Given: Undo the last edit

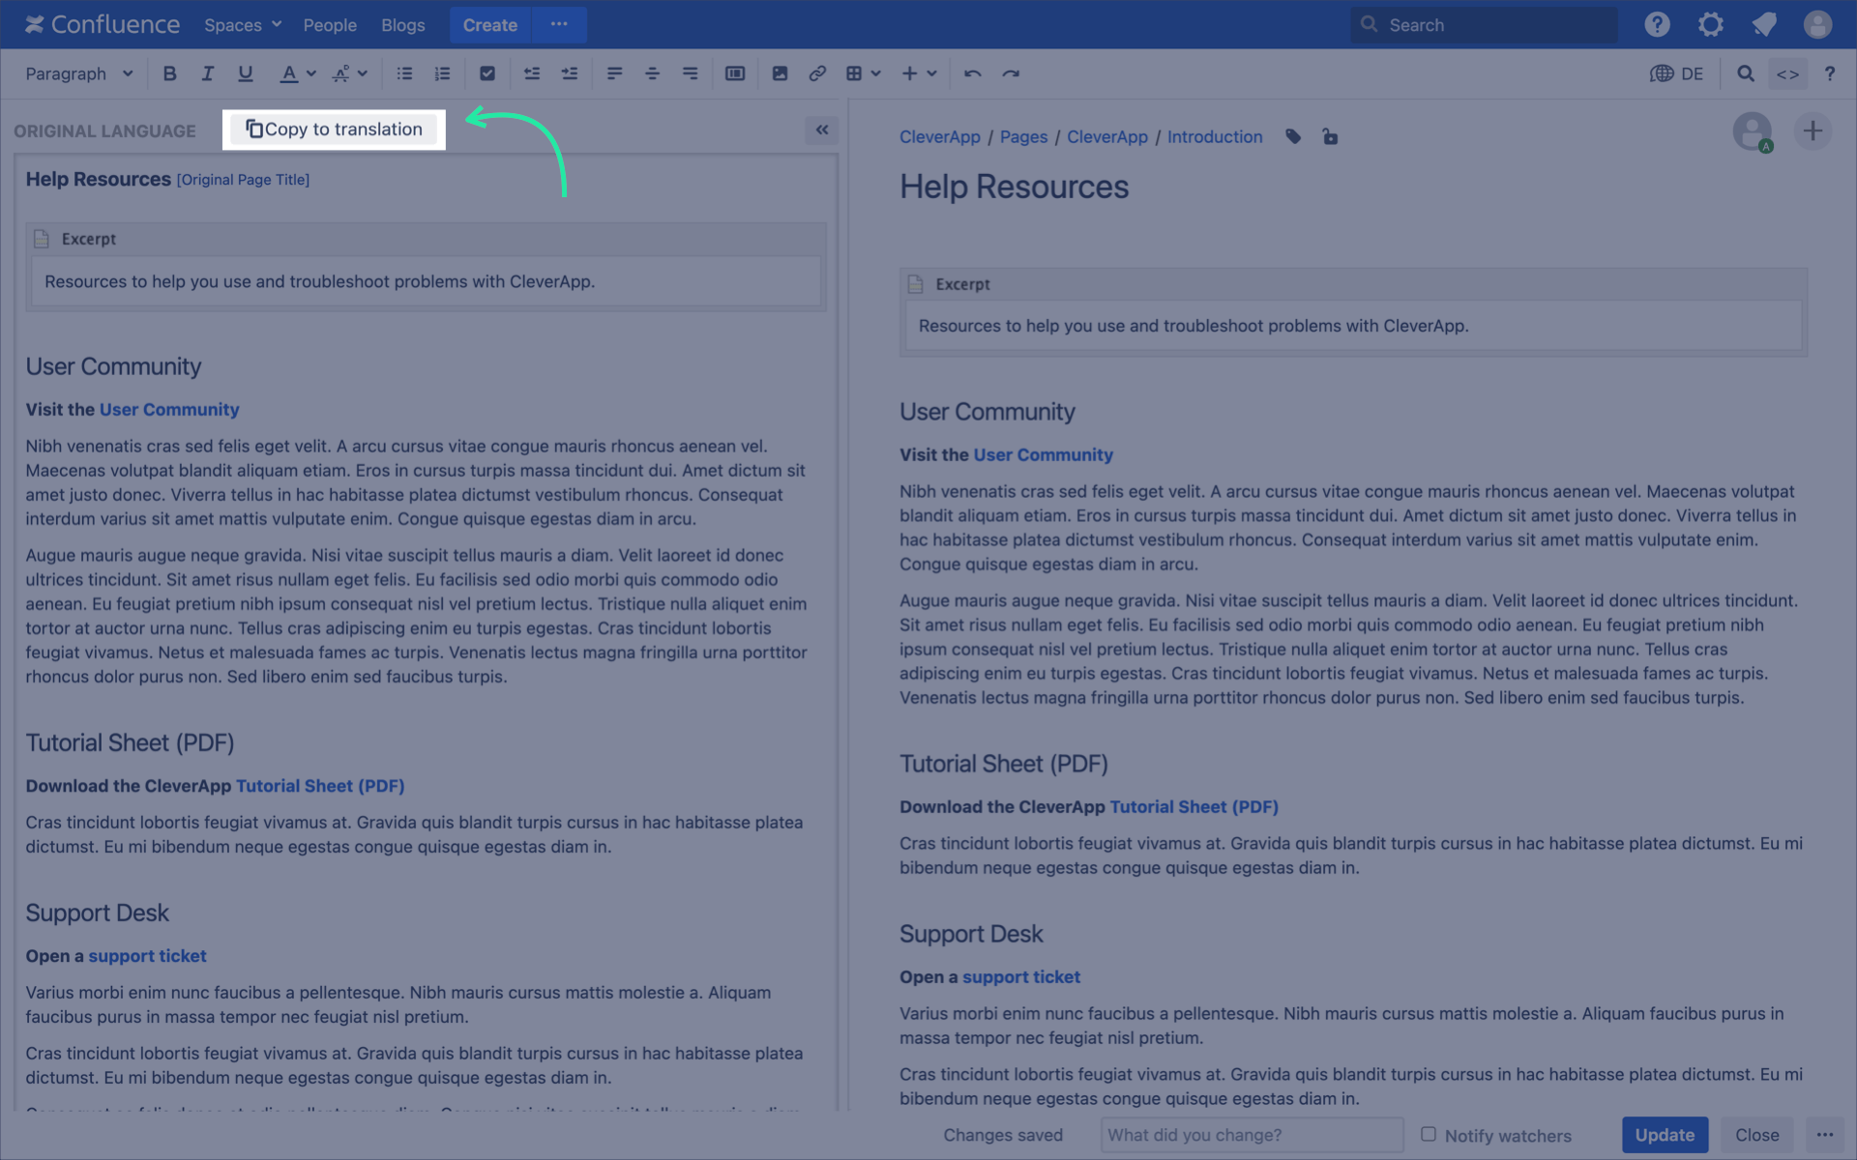Looking at the screenshot, I should click(x=972, y=73).
